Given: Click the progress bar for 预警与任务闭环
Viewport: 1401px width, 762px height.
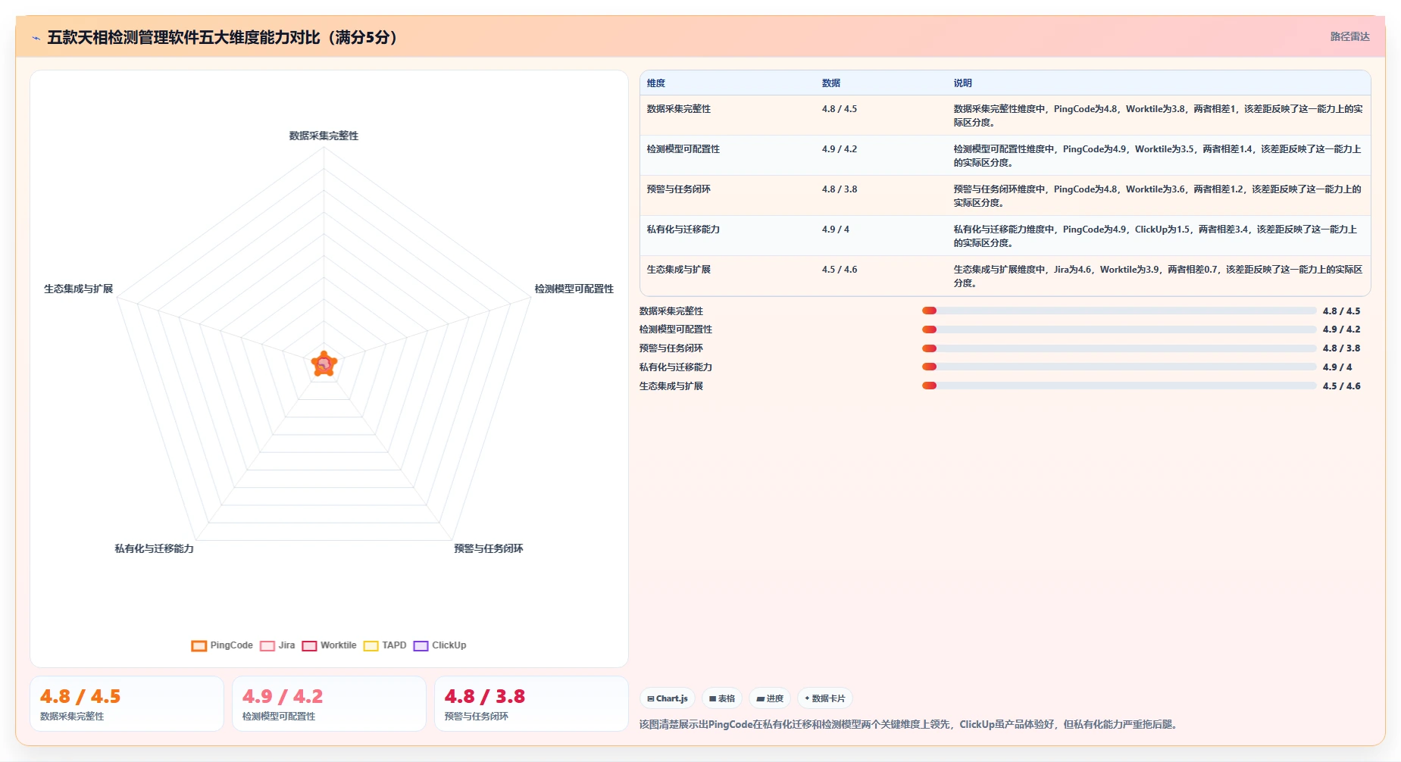Looking at the screenshot, I should [1118, 348].
